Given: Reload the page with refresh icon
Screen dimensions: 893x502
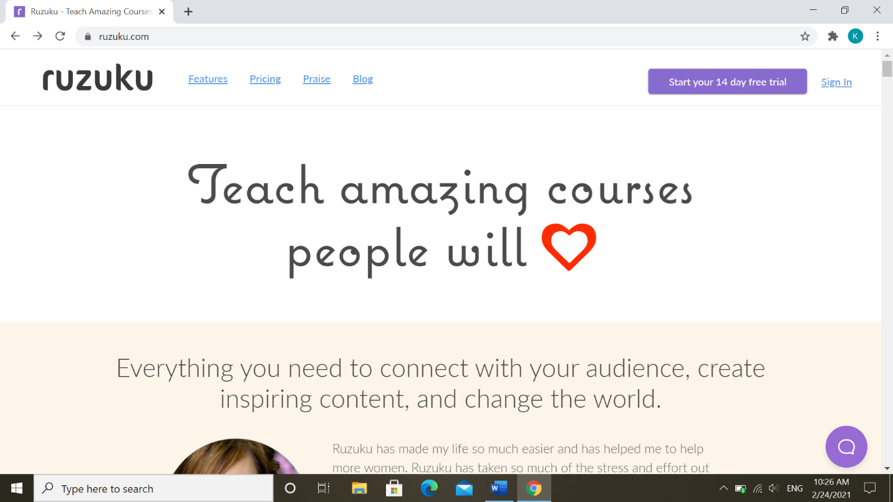Looking at the screenshot, I should (60, 36).
